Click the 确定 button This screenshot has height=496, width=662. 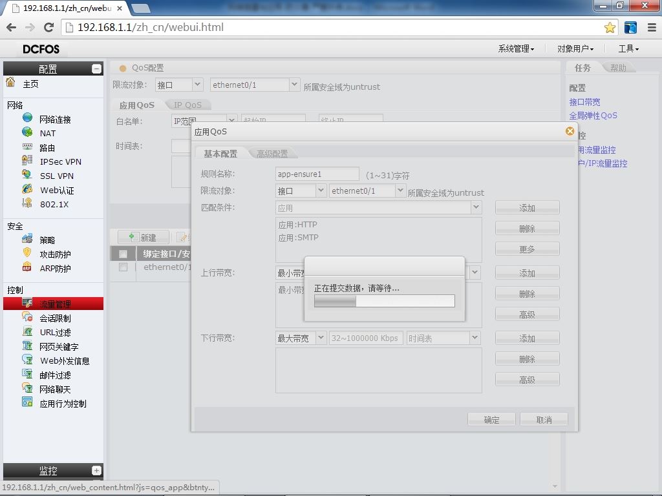491,419
